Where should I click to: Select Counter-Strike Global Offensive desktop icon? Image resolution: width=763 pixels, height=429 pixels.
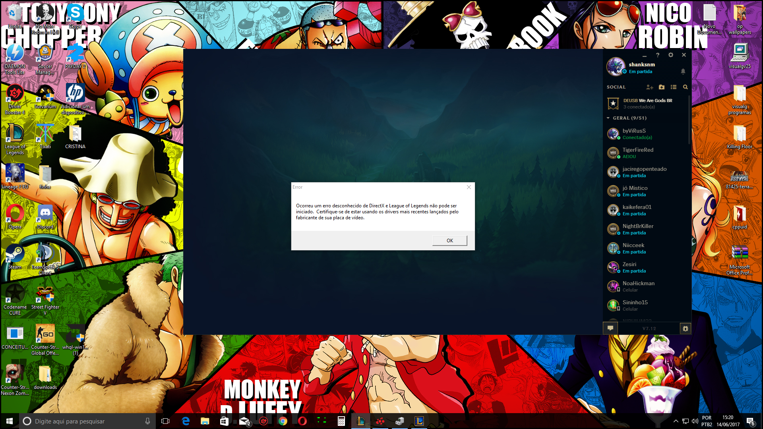coord(45,340)
